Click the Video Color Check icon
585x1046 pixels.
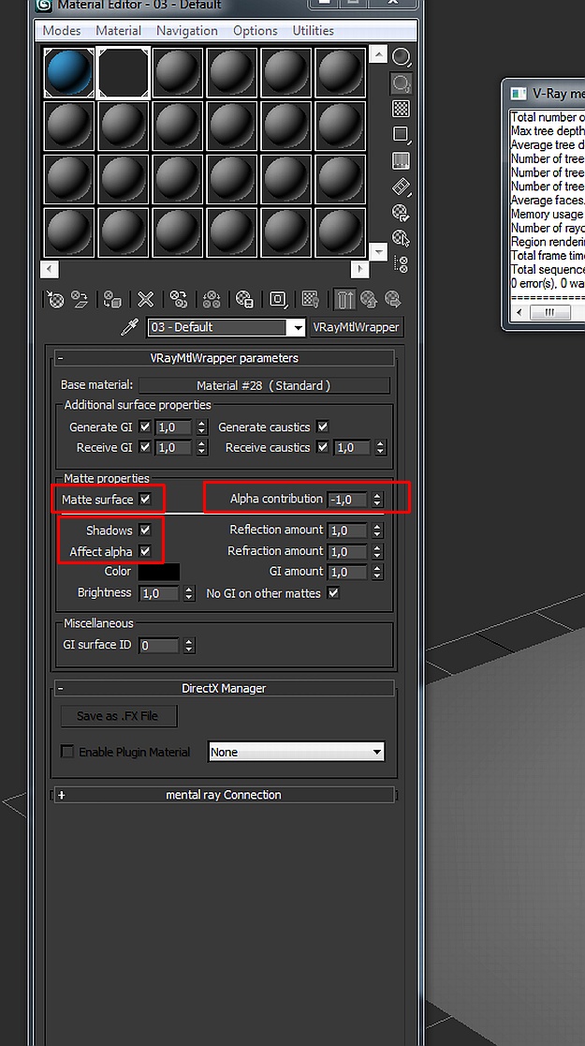pos(402,161)
